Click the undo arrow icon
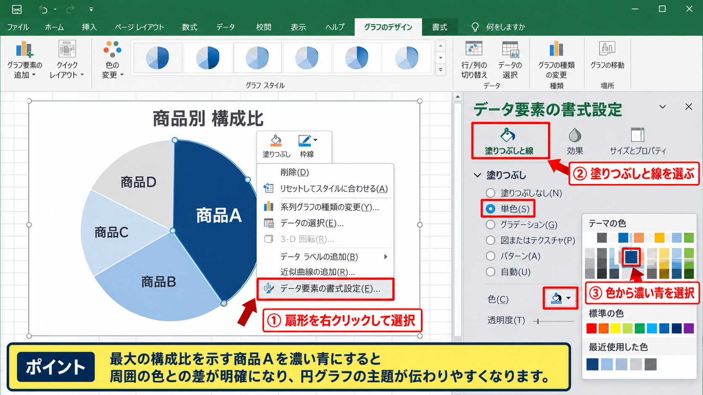The width and height of the screenshot is (703, 395). (x=43, y=9)
